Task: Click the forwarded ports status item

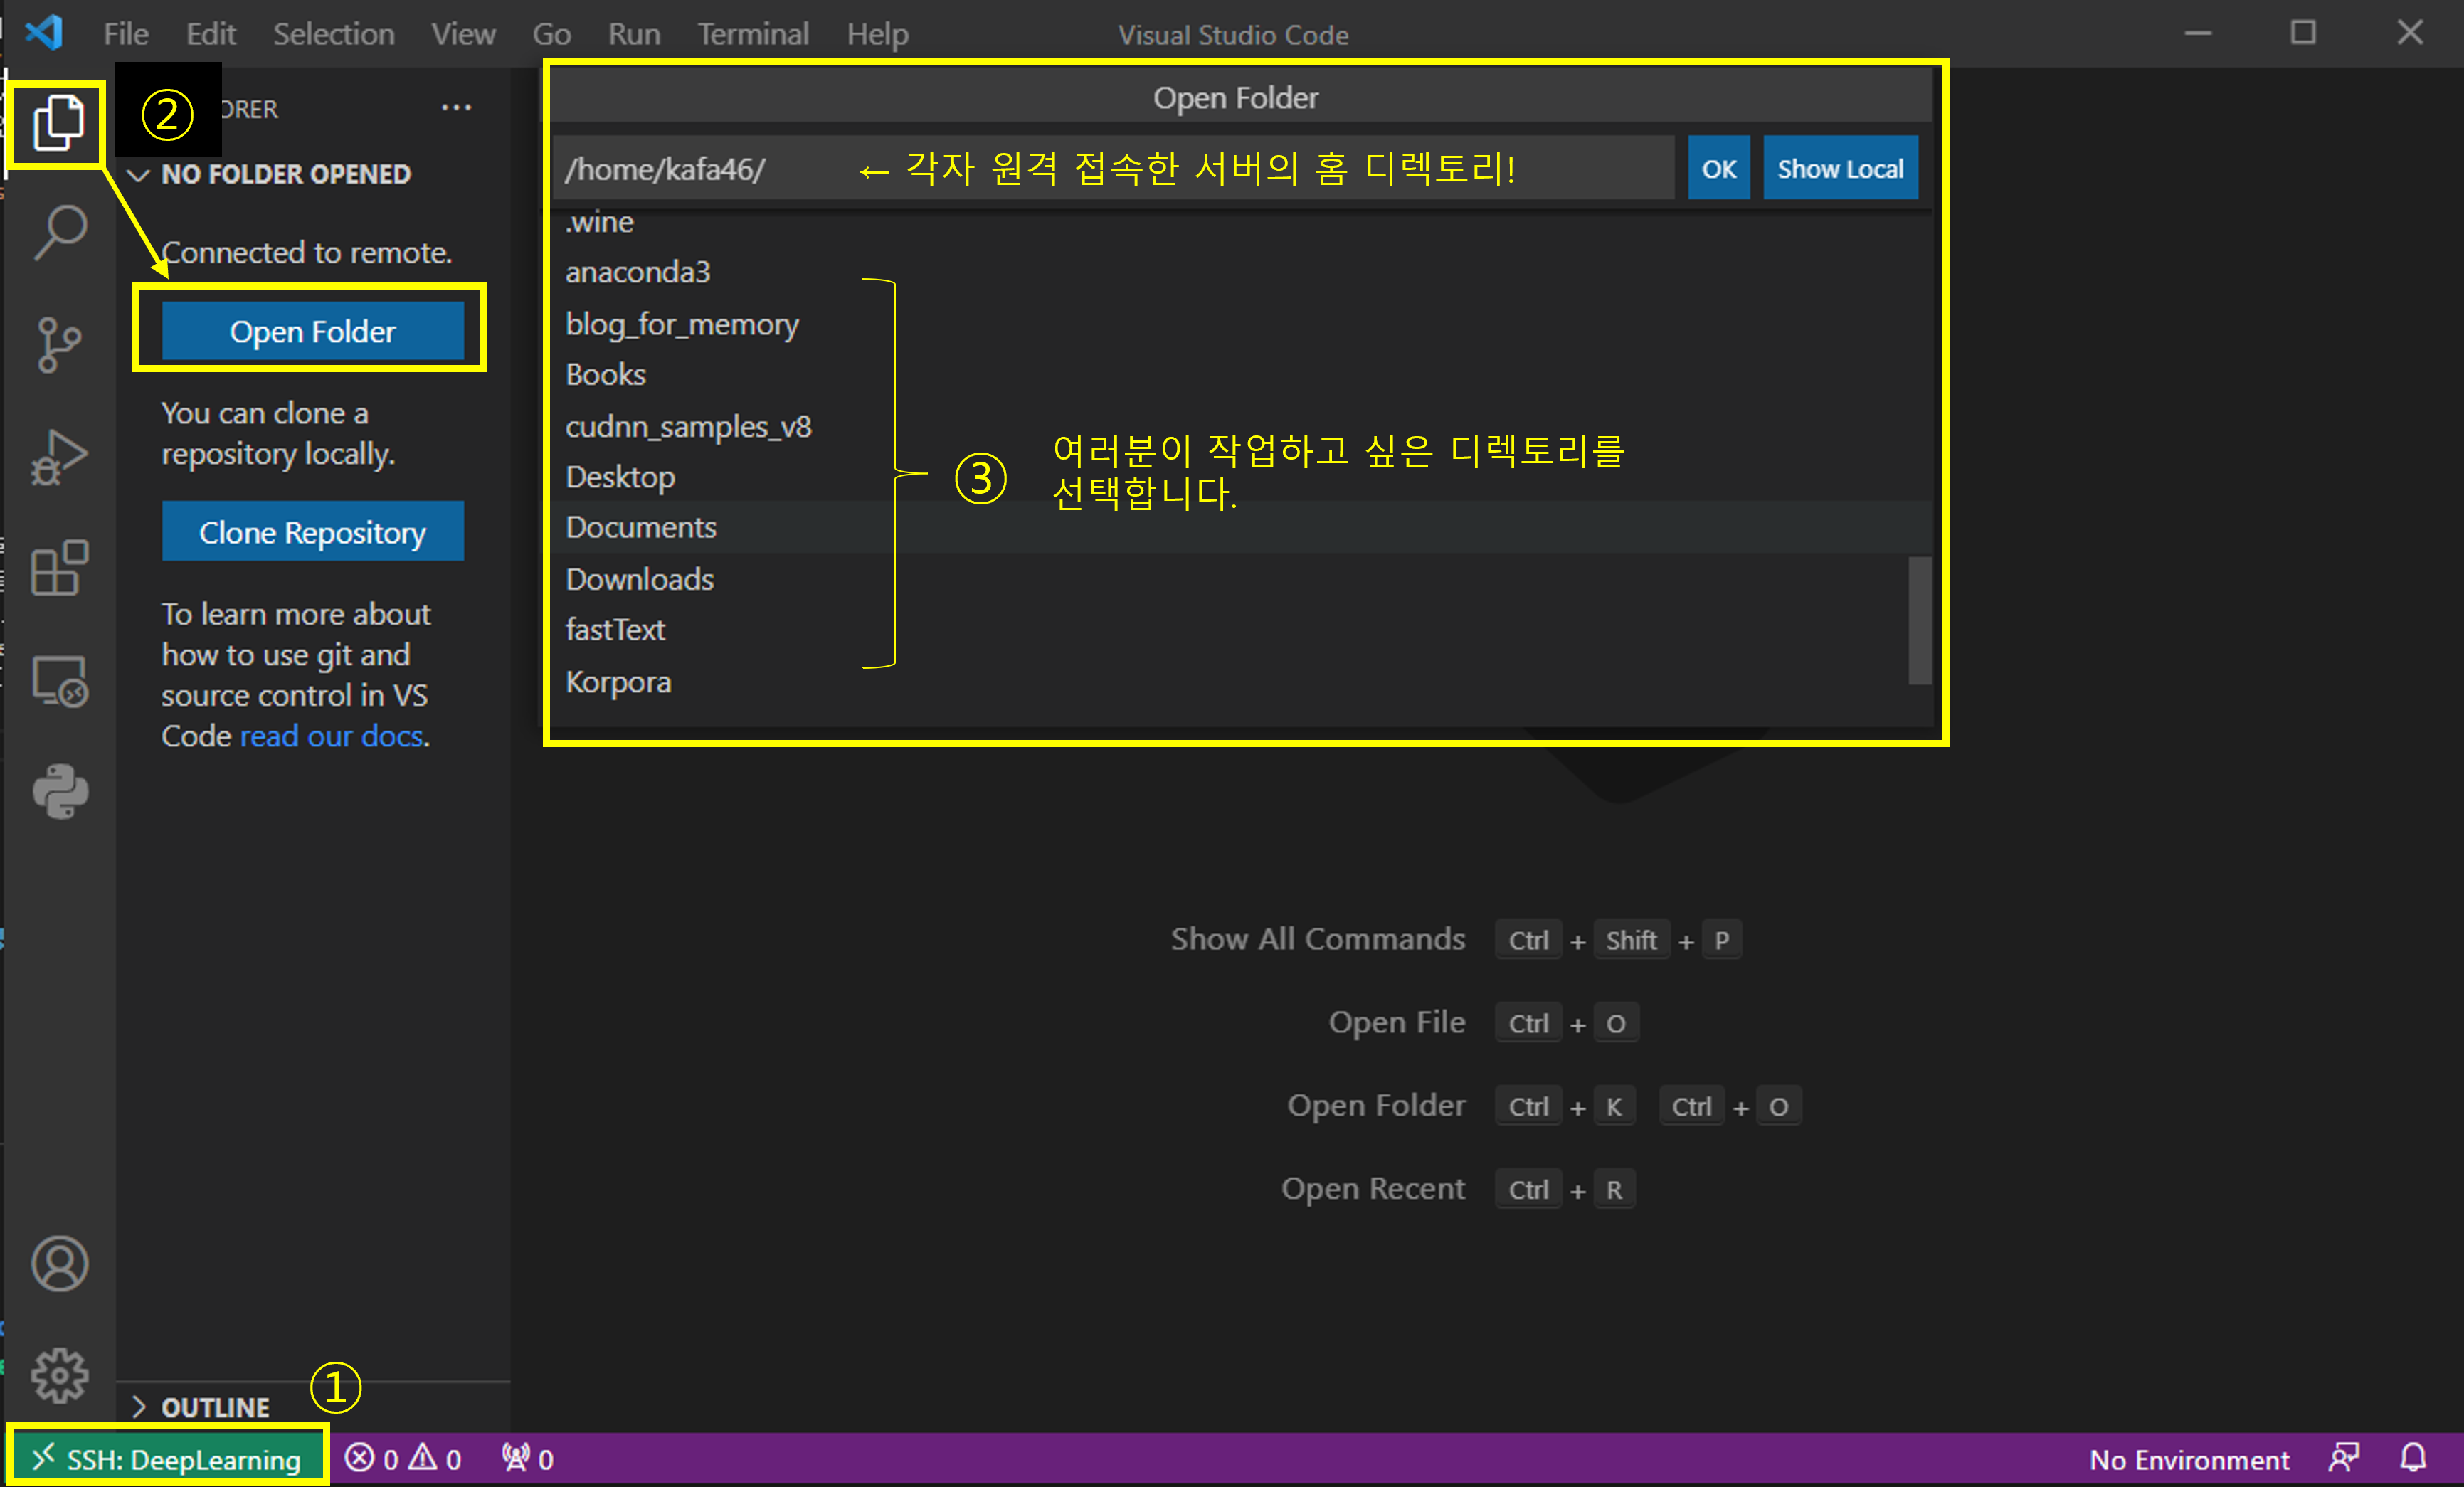Action: (528, 1459)
